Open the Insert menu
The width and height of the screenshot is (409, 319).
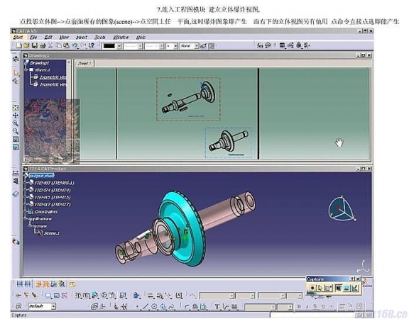(82, 38)
